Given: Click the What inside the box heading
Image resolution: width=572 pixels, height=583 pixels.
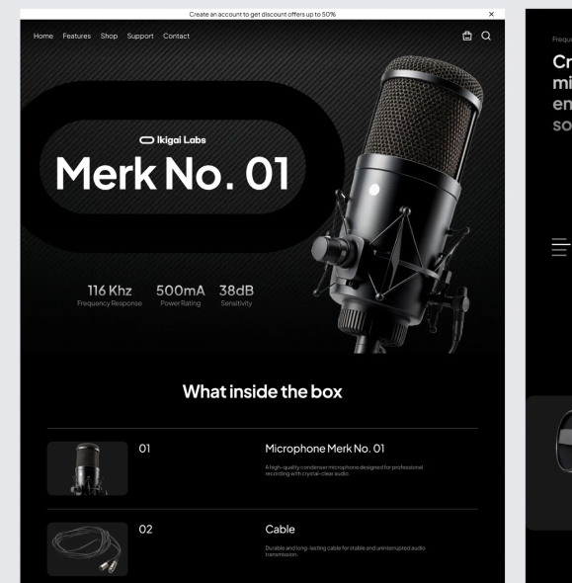Looking at the screenshot, I should pos(262,391).
